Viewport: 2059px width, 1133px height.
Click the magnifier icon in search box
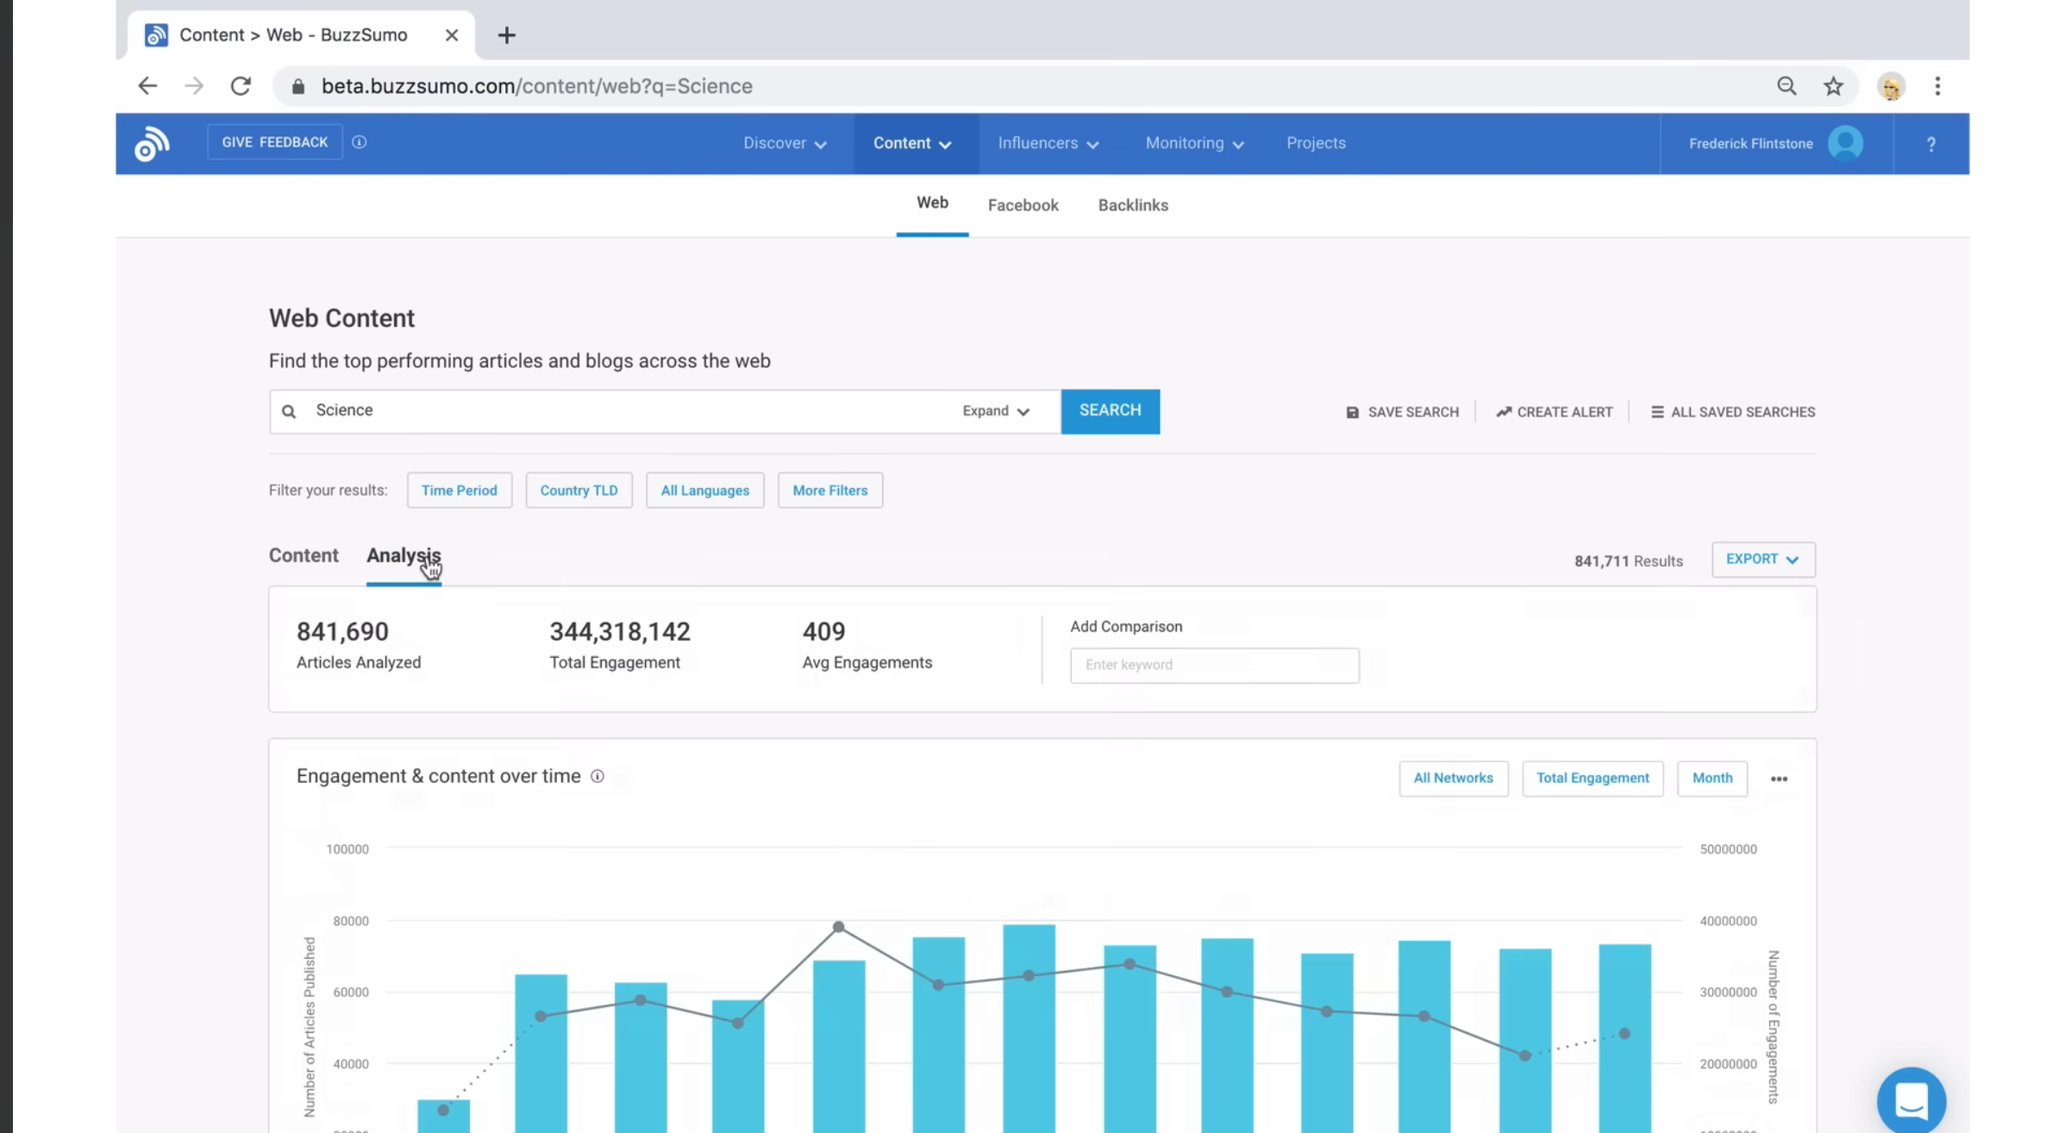tap(290, 411)
